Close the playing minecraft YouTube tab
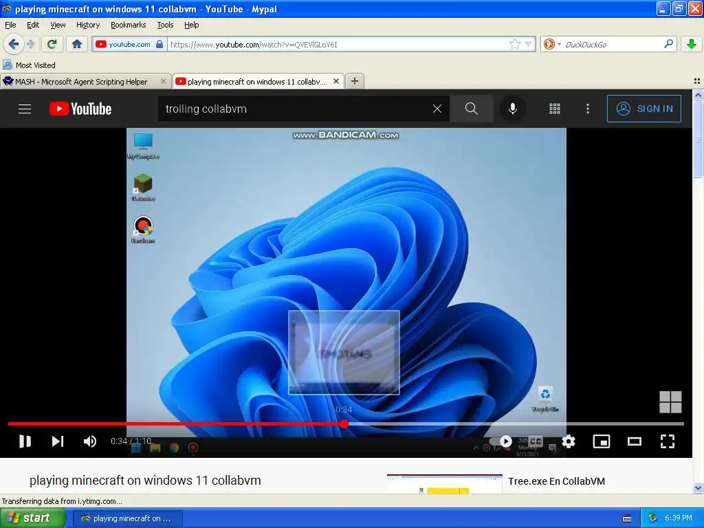Image resolution: width=704 pixels, height=528 pixels. tap(335, 81)
